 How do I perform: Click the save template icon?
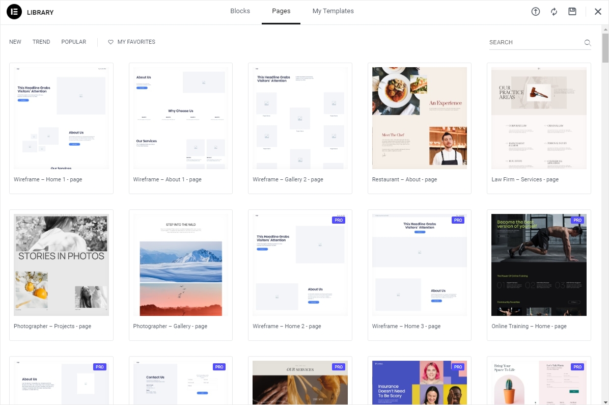(x=572, y=12)
